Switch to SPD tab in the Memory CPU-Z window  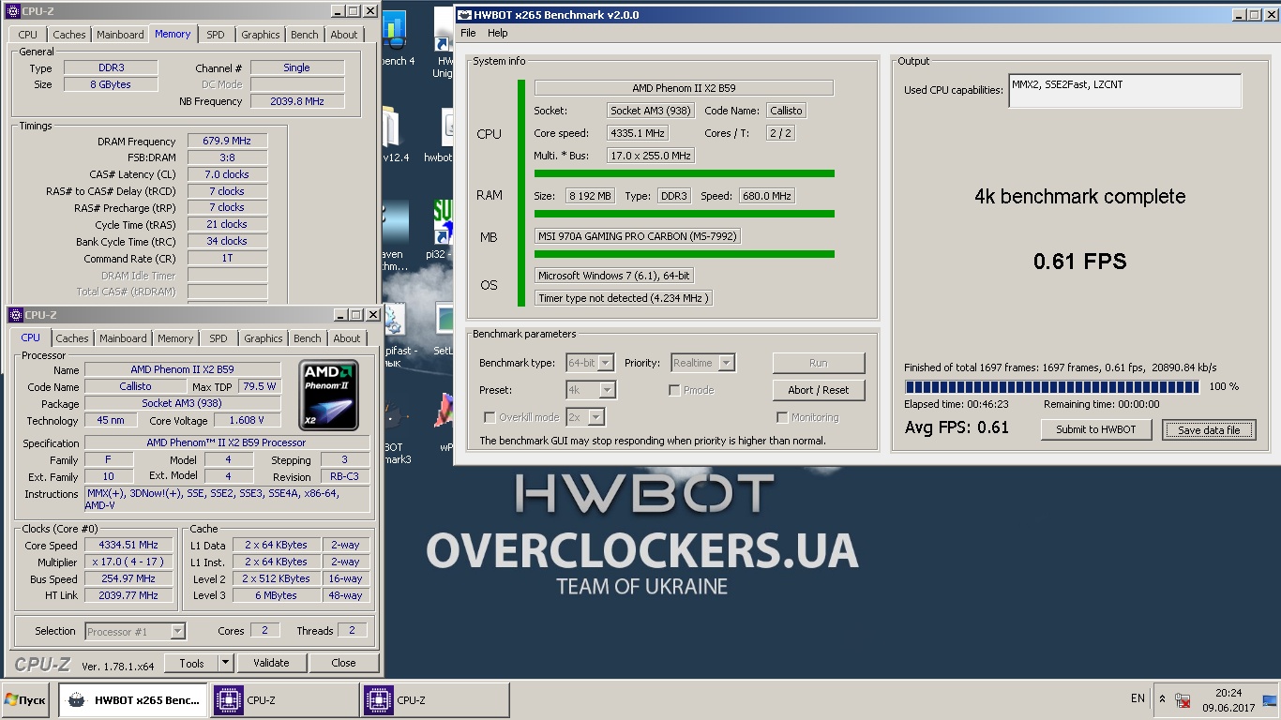click(216, 35)
